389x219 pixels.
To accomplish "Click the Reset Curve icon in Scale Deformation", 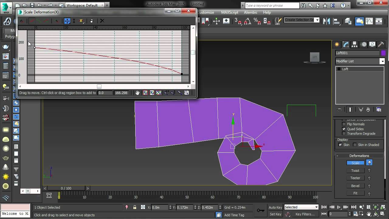I will pyautogui.click(x=92, y=21).
